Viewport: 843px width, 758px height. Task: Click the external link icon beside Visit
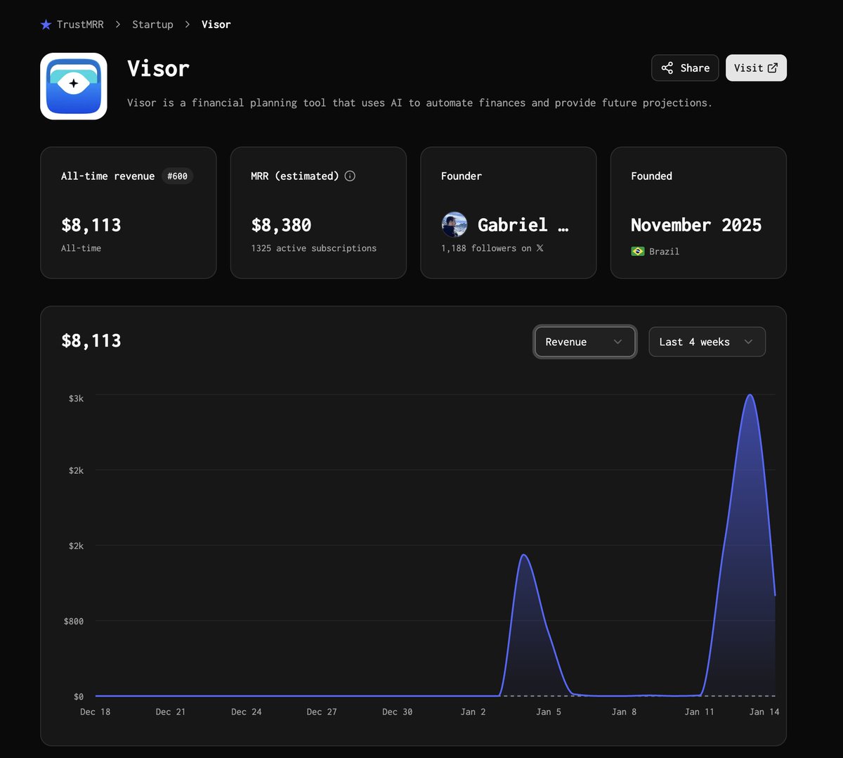pos(773,68)
